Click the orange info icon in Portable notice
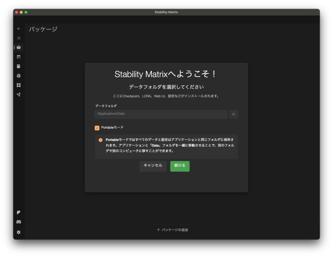This screenshot has height=257, width=333. [x=100, y=140]
